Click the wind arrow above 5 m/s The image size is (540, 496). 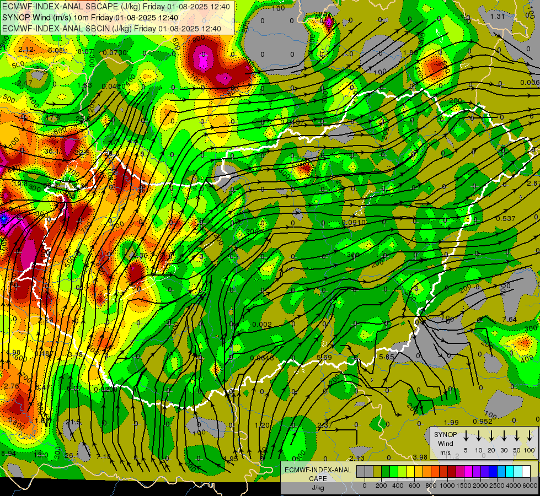click(x=466, y=436)
